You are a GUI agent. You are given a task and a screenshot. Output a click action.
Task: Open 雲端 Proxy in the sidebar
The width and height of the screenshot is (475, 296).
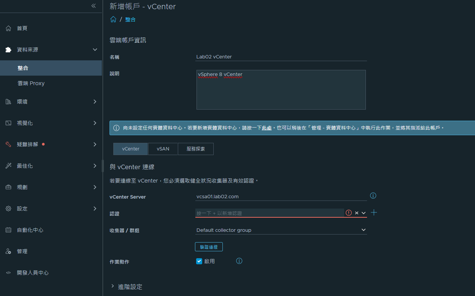51,83
